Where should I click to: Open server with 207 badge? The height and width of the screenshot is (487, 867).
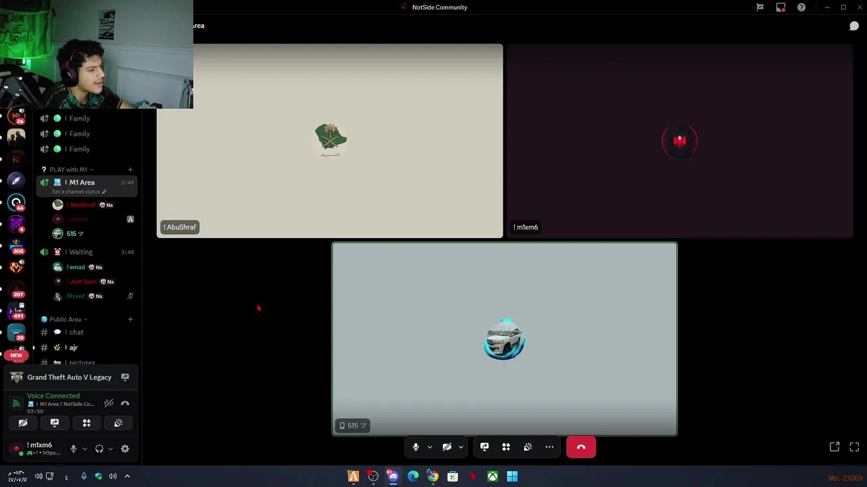(16, 289)
